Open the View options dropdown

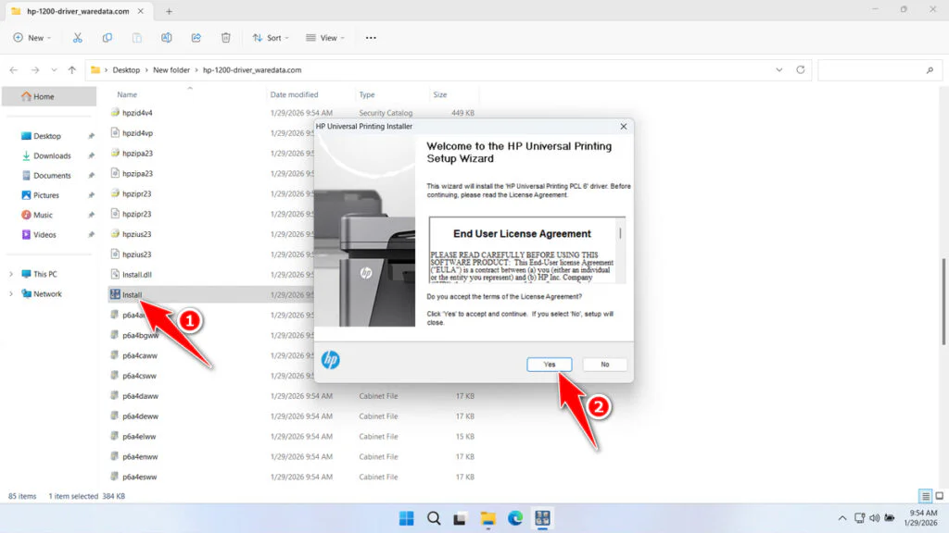(325, 38)
